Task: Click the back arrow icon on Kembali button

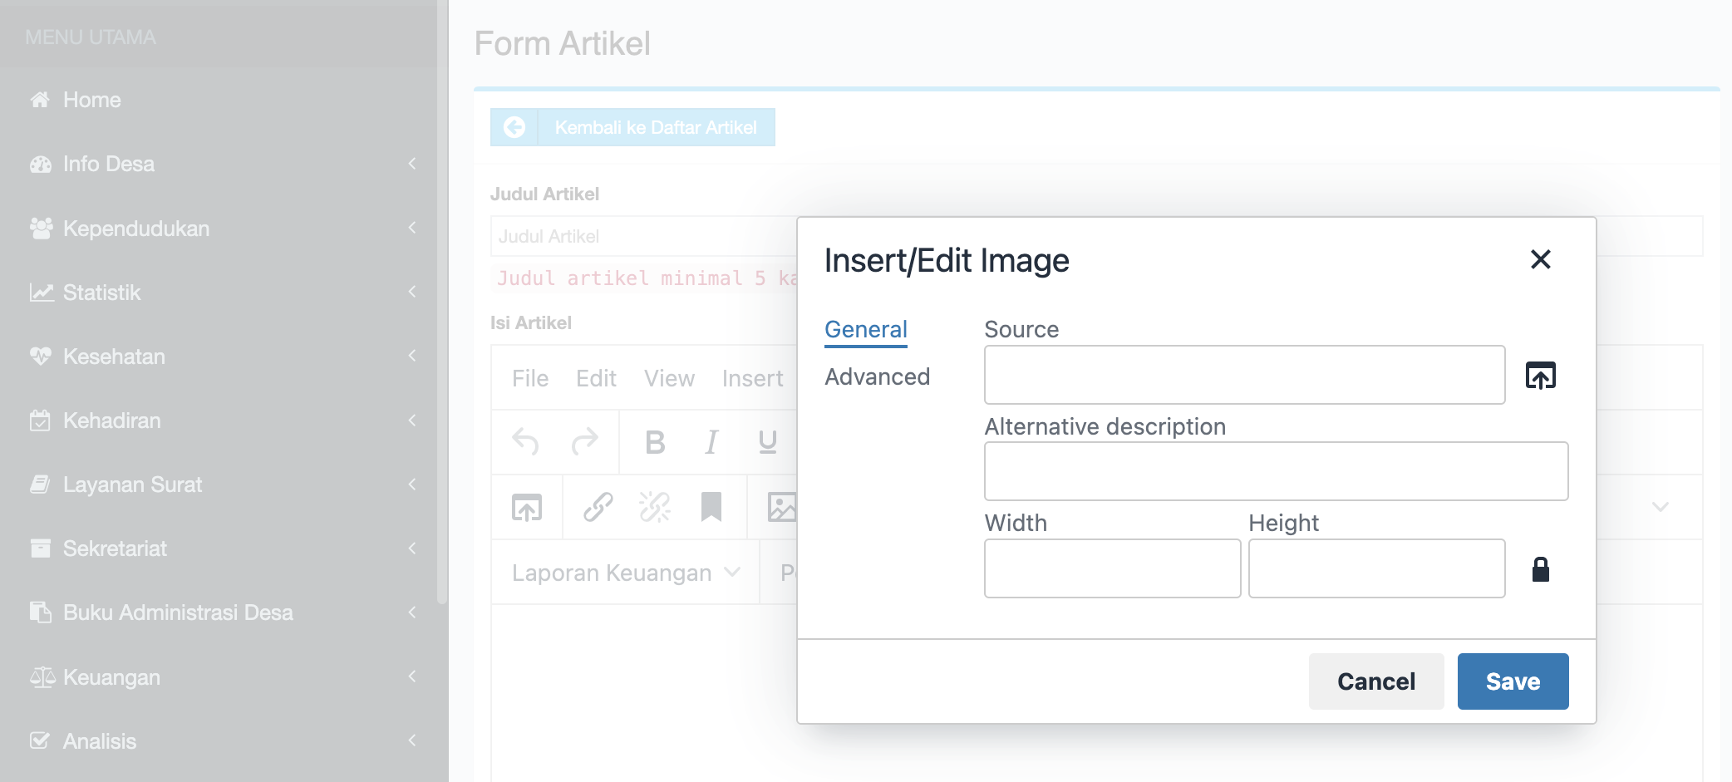Action: coord(515,127)
